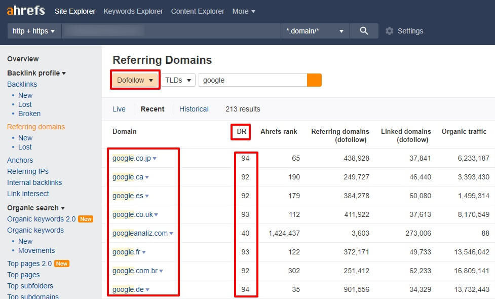Click the Settings gear icon
This screenshot has height=299, width=495.
(x=390, y=31)
